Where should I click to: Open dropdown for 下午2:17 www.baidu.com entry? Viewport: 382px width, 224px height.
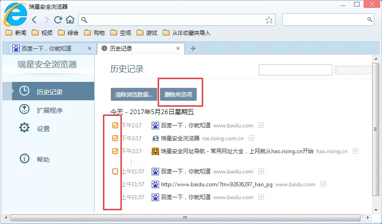[261, 125]
